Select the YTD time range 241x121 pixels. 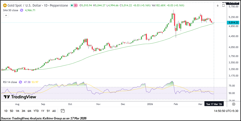click(36, 111)
